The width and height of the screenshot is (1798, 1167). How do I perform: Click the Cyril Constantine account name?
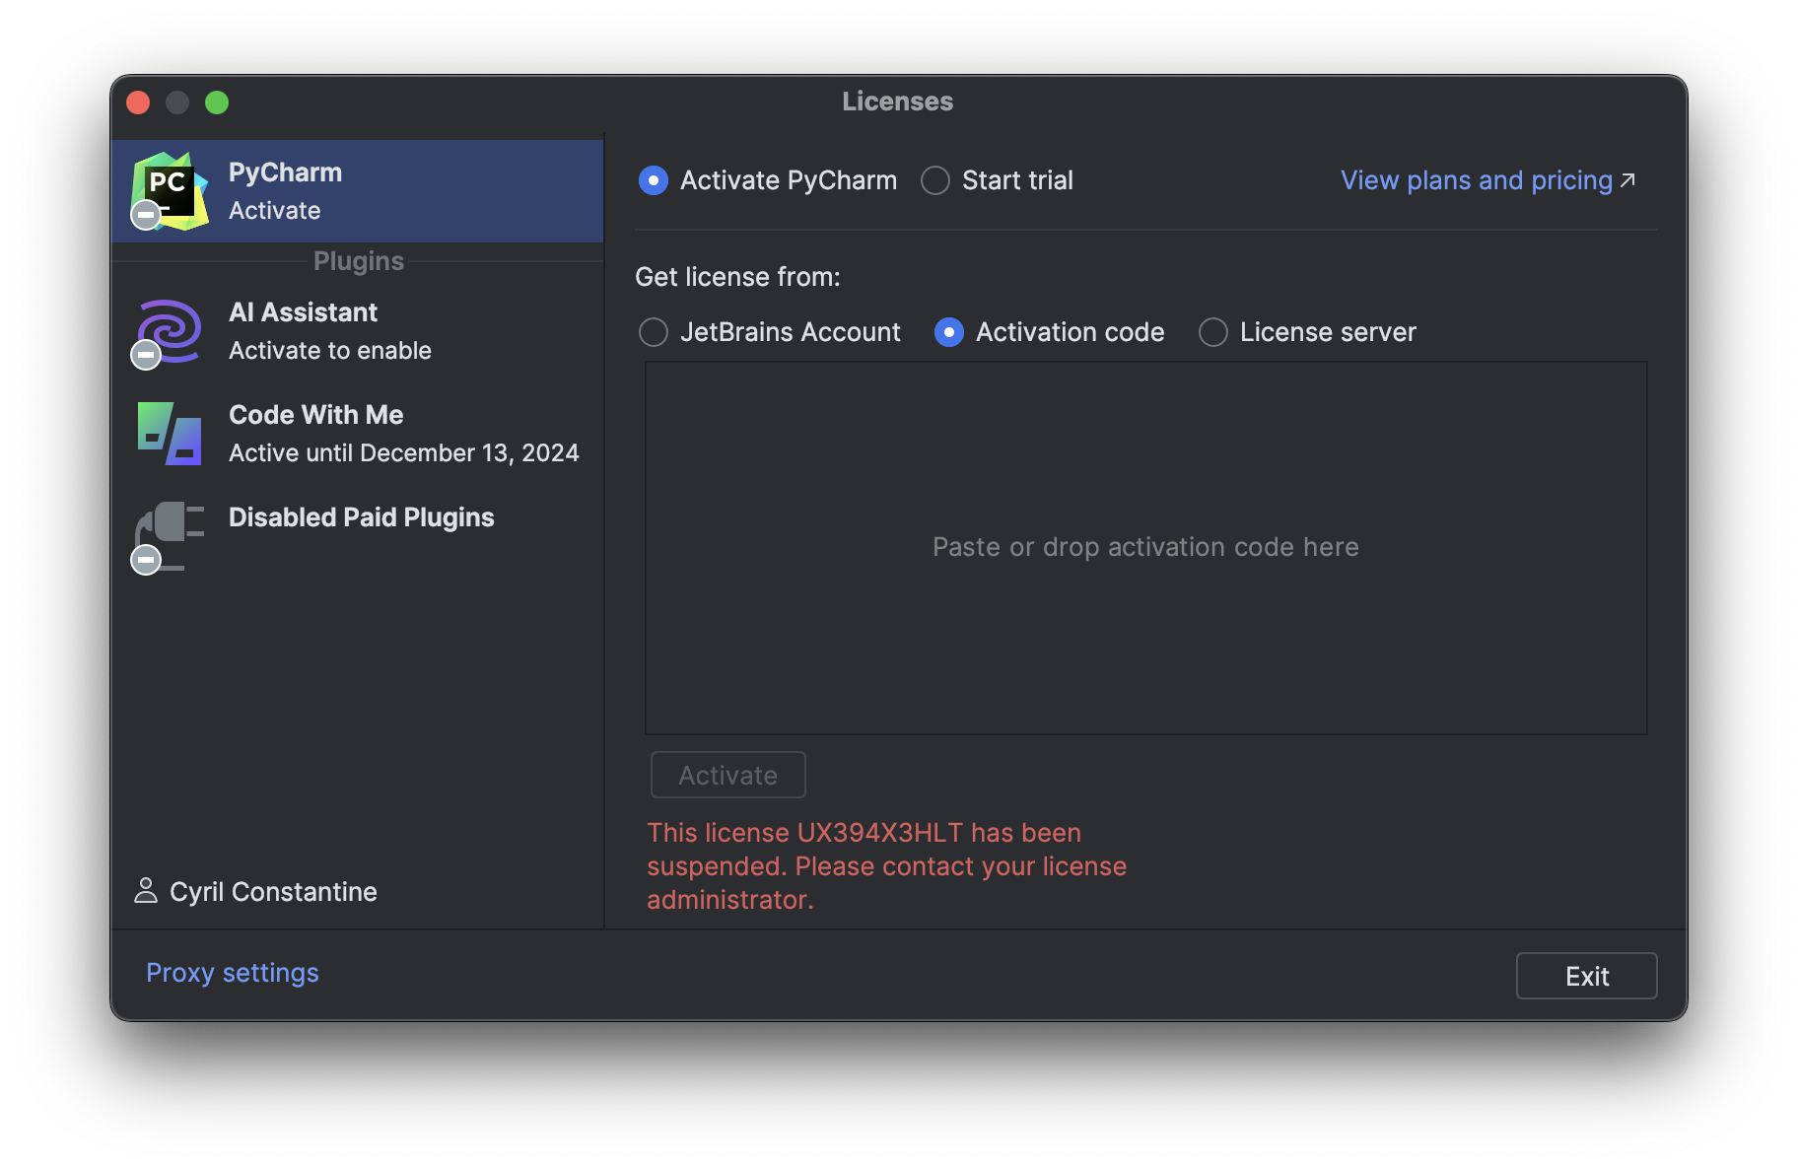click(273, 892)
